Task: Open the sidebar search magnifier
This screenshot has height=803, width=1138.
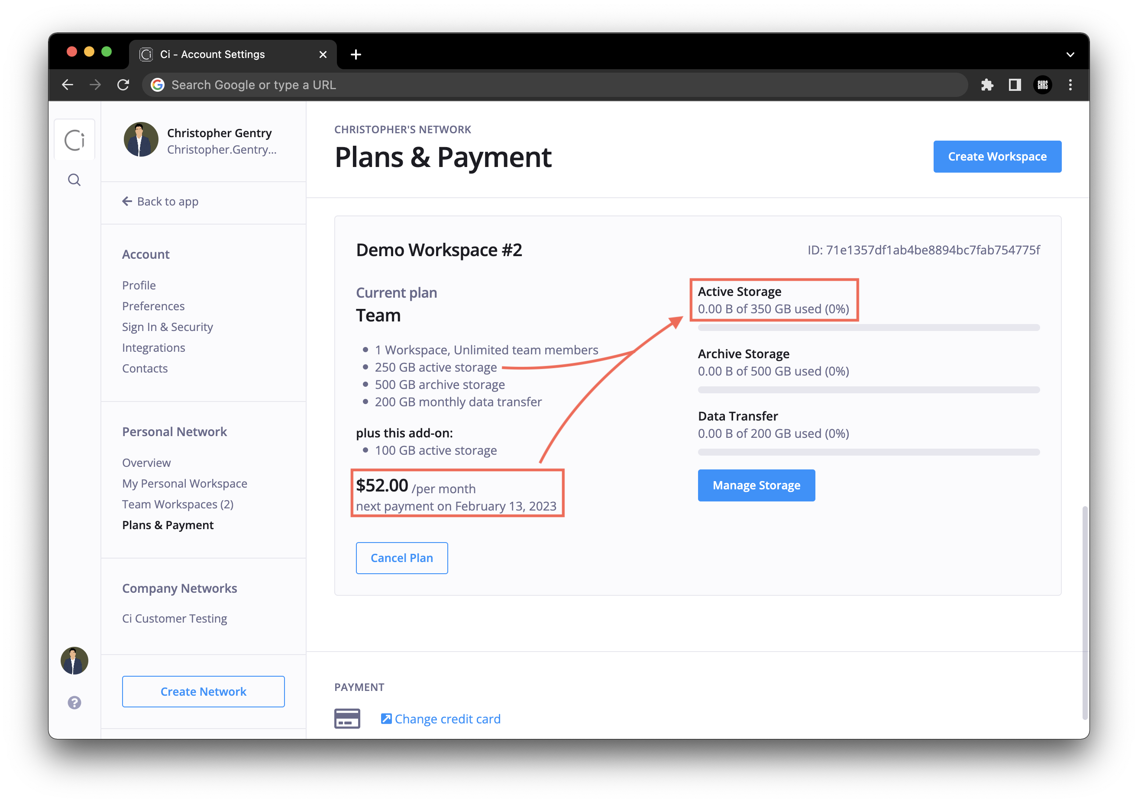Action: 74,180
